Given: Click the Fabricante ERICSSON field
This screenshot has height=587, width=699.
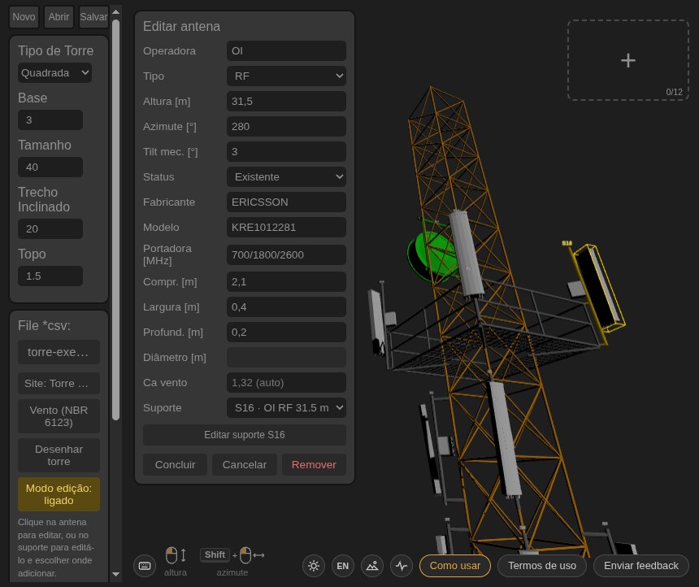Looking at the screenshot, I should click(286, 202).
